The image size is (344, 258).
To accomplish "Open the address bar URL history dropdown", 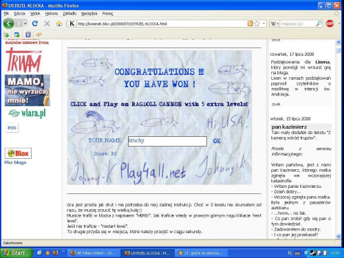I will point(264,23).
